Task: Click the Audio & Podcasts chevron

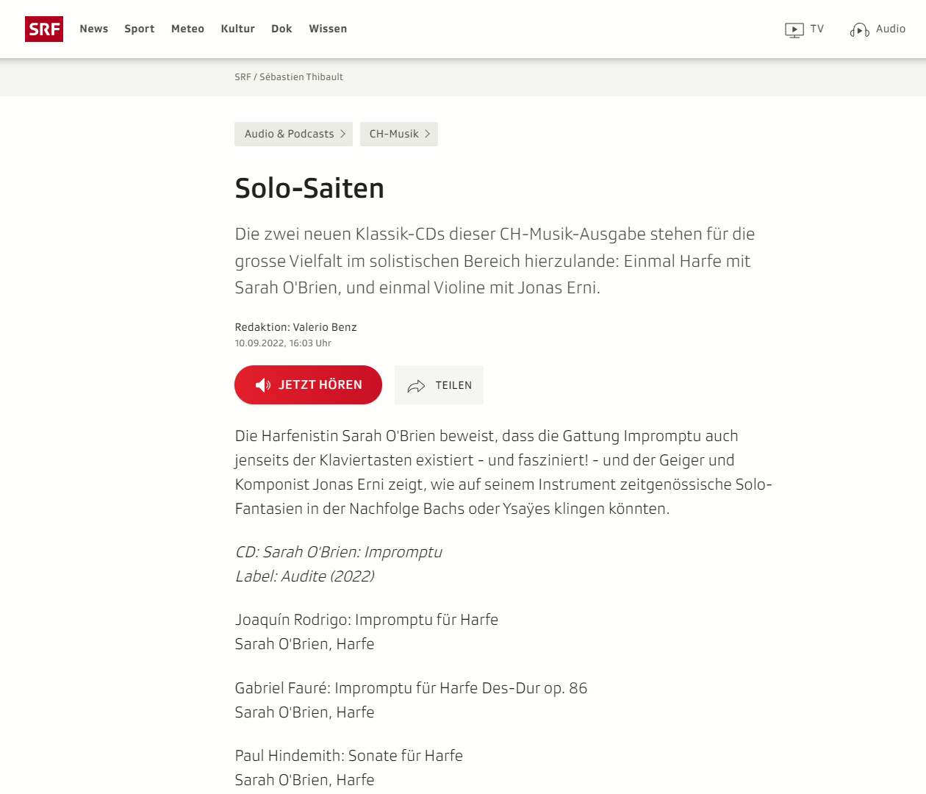Action: coord(343,134)
